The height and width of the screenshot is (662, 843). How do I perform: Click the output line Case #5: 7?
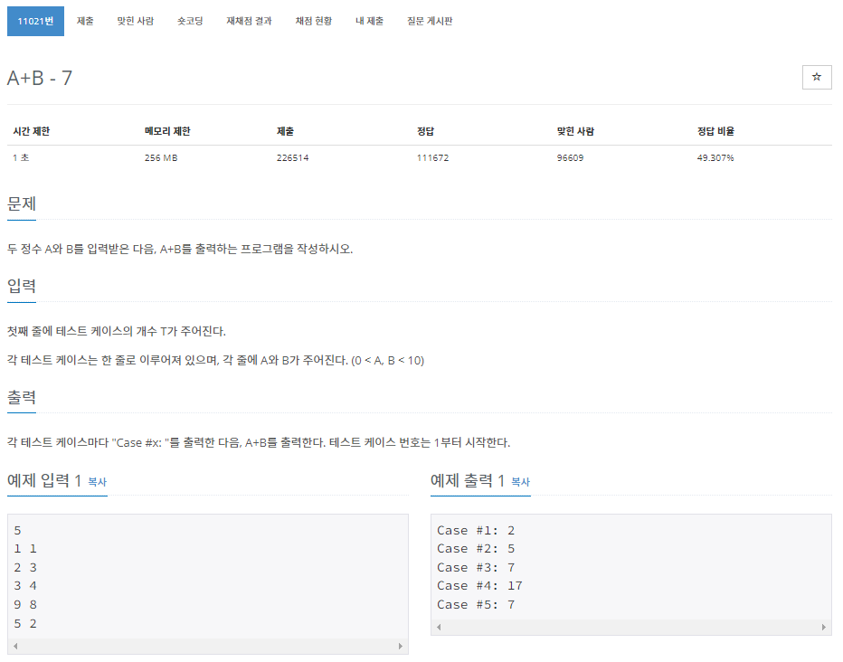[x=476, y=605]
